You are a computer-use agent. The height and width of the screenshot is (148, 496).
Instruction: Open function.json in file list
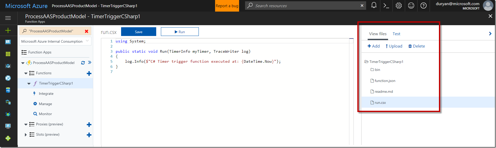(385, 81)
